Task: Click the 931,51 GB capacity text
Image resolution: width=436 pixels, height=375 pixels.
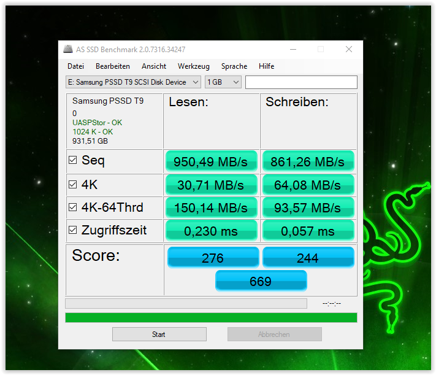Action: [90, 141]
